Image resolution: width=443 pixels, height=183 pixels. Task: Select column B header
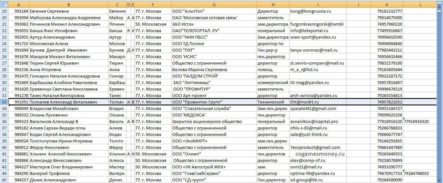[69, 4]
